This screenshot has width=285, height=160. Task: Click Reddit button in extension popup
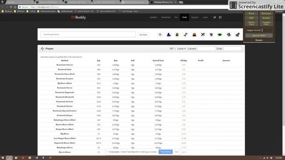coord(266,18)
